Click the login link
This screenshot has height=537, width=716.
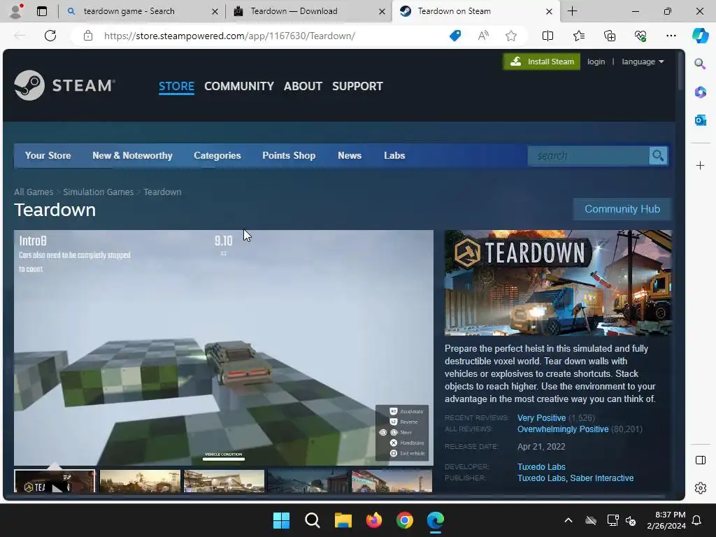point(596,62)
